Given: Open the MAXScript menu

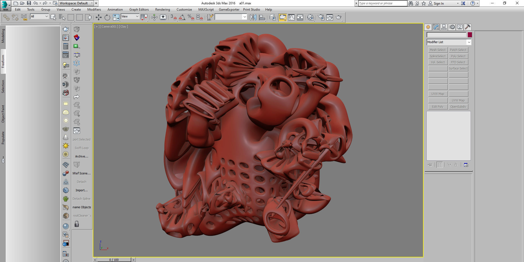Looking at the screenshot, I should coord(206,10).
